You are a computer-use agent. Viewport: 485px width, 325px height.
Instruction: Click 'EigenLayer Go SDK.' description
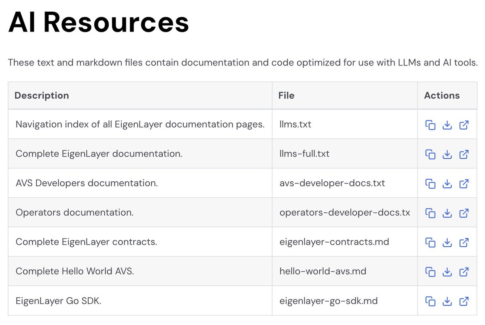coord(58,301)
